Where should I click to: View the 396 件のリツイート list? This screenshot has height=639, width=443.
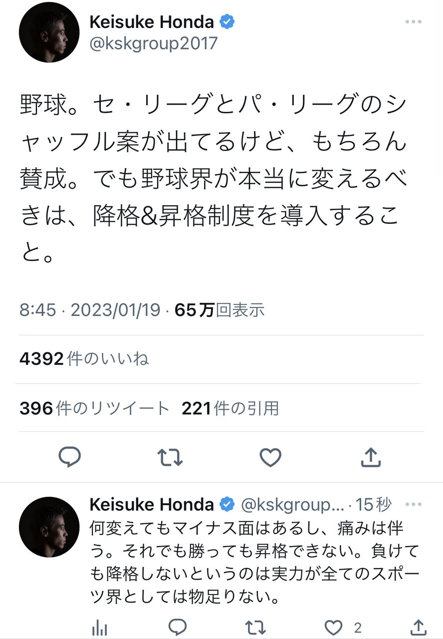click(95, 408)
